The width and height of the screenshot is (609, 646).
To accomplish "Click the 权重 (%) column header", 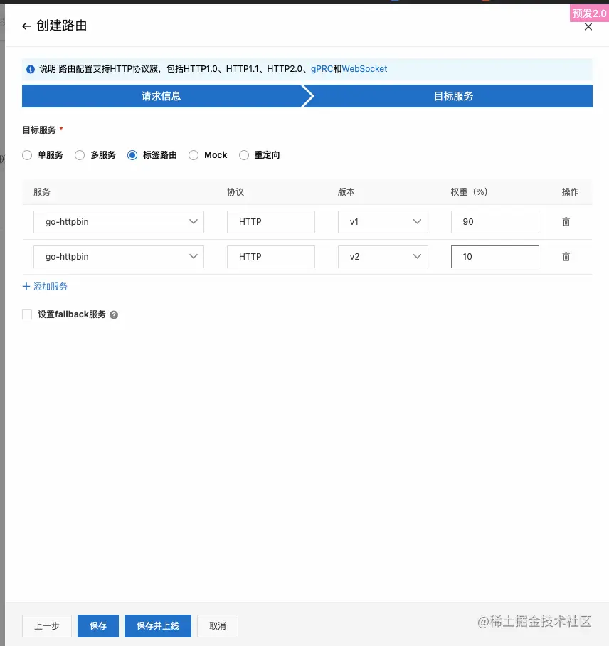I will [470, 192].
